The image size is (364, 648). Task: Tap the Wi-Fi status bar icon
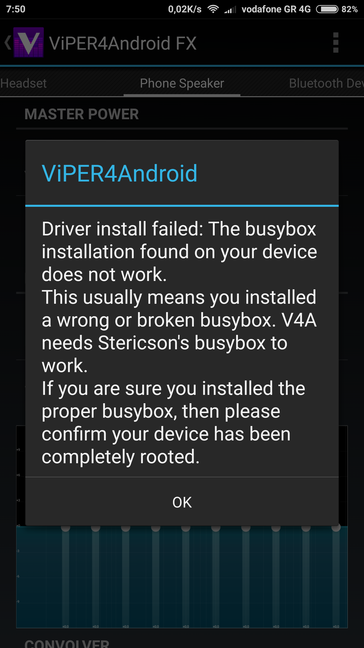(213, 9)
